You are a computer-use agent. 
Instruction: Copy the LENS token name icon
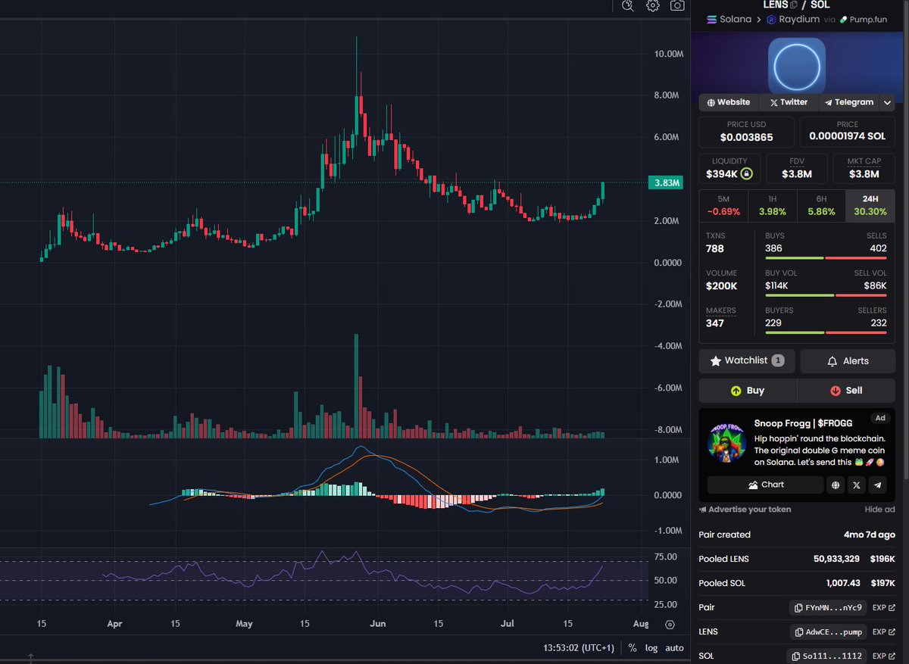click(793, 5)
